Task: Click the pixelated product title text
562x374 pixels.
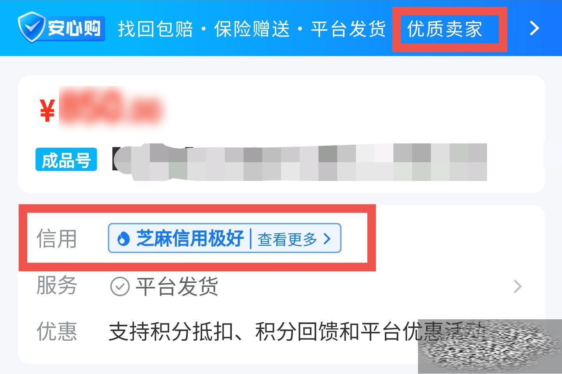Action: [x=299, y=162]
